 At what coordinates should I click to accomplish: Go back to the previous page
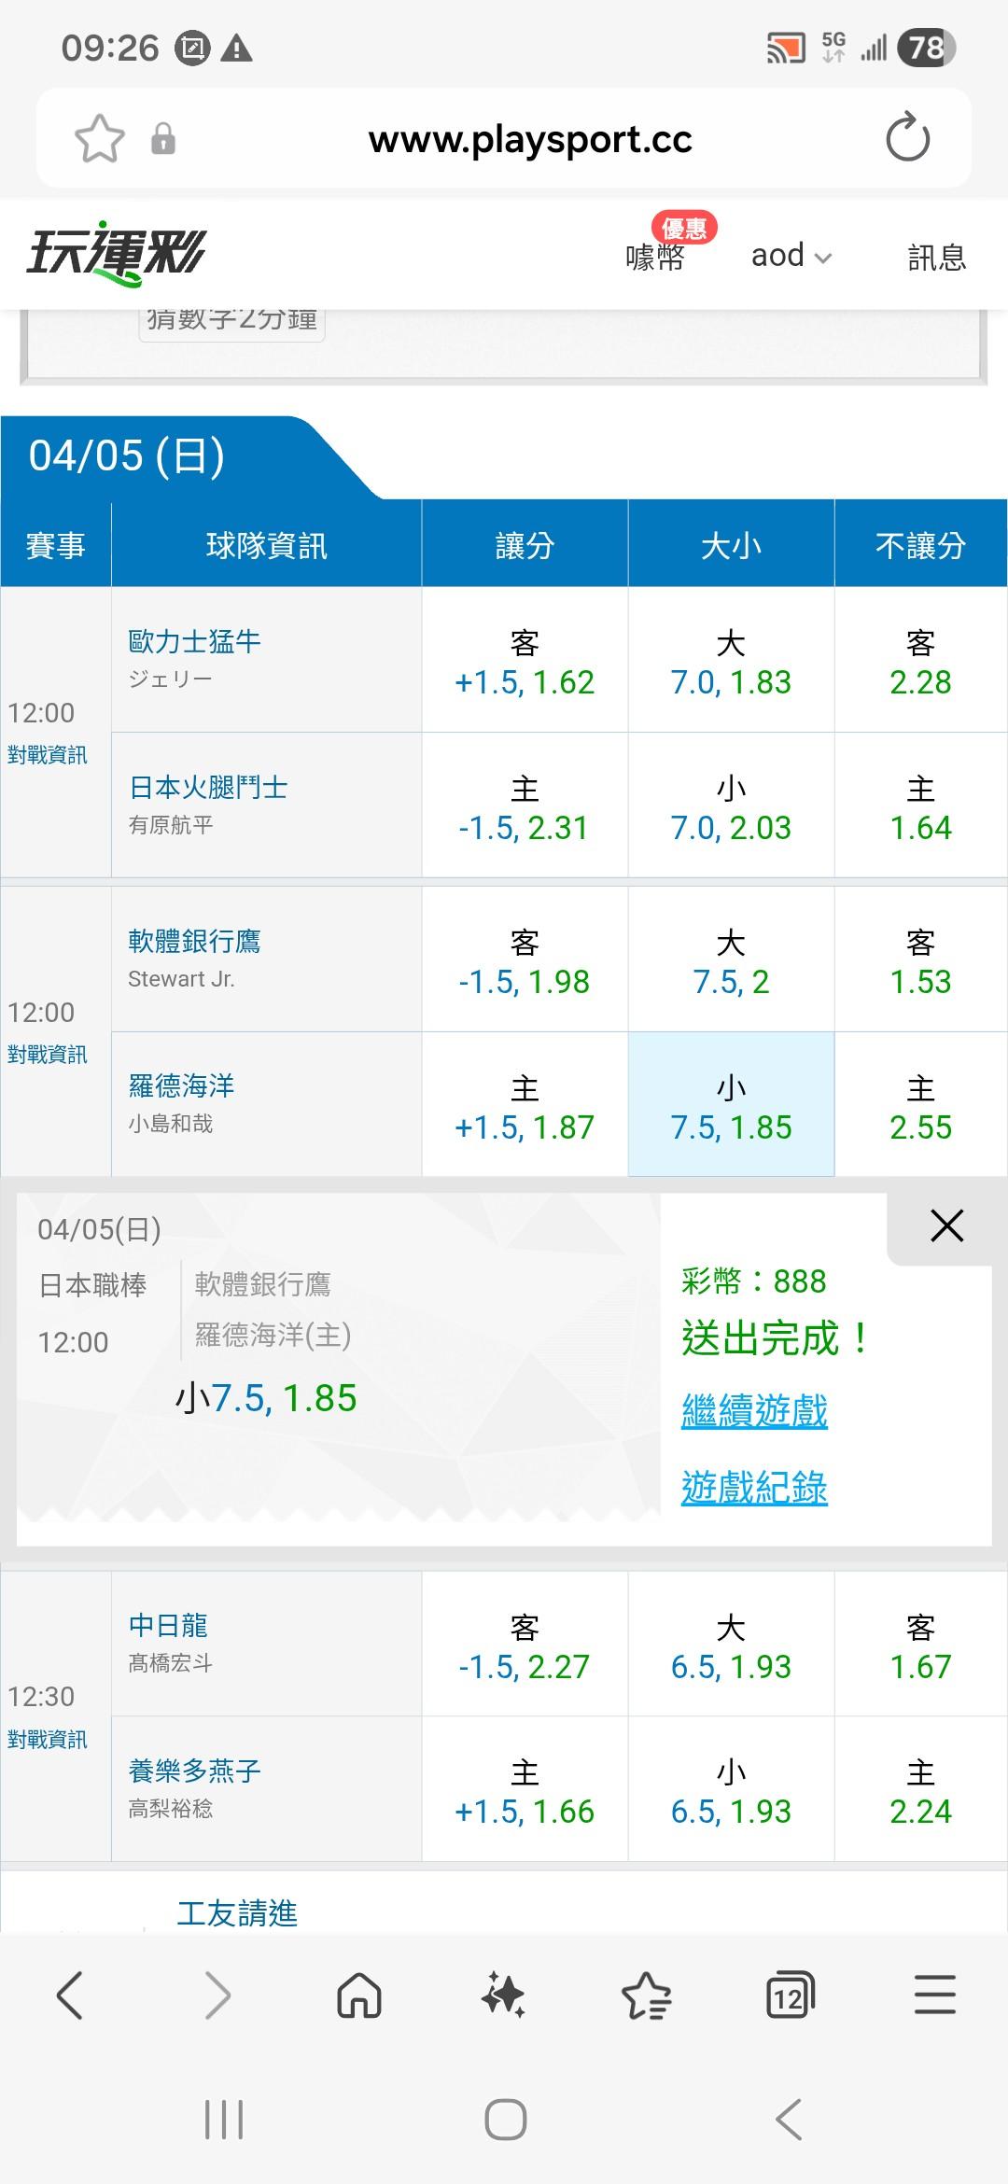pyautogui.click(x=70, y=1996)
